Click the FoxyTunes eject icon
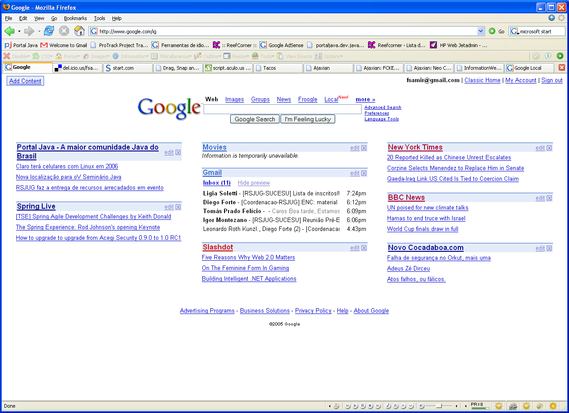569x413 pixels. coord(396,406)
